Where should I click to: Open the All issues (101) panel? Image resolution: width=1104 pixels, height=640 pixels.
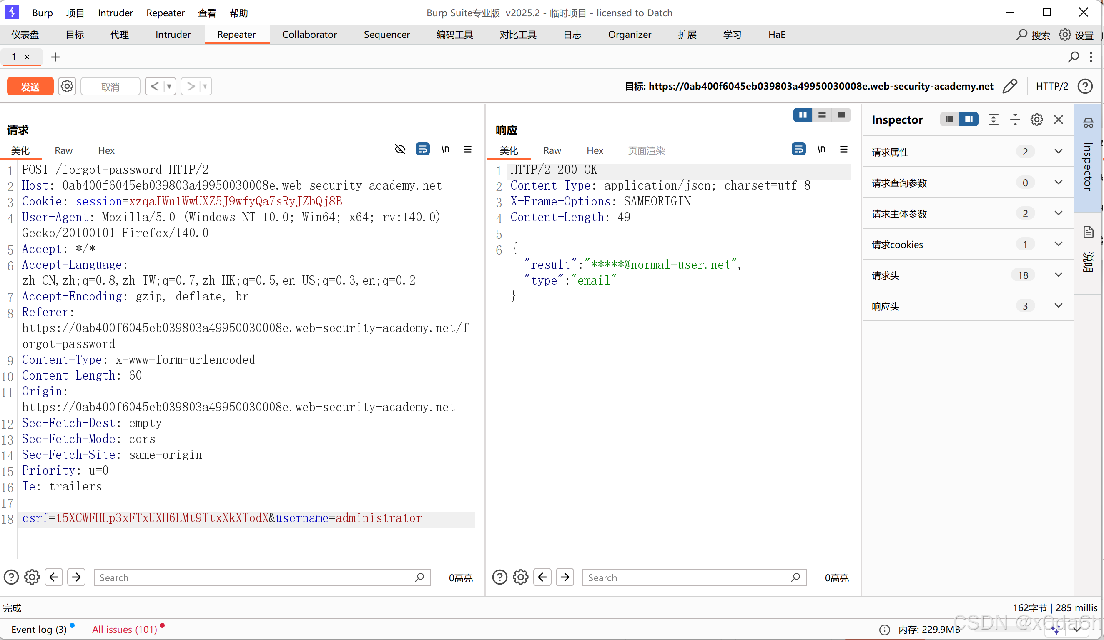click(x=124, y=629)
